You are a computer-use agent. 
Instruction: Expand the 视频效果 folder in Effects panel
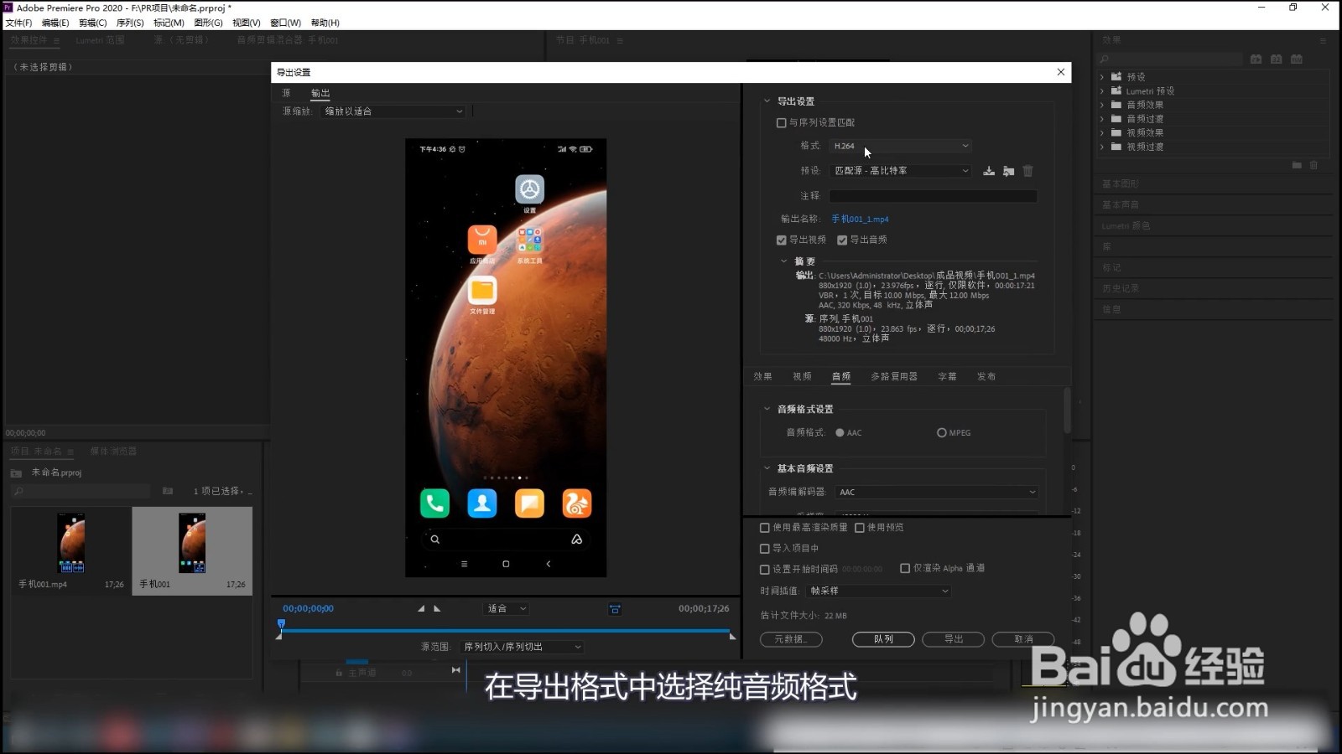1102,132
